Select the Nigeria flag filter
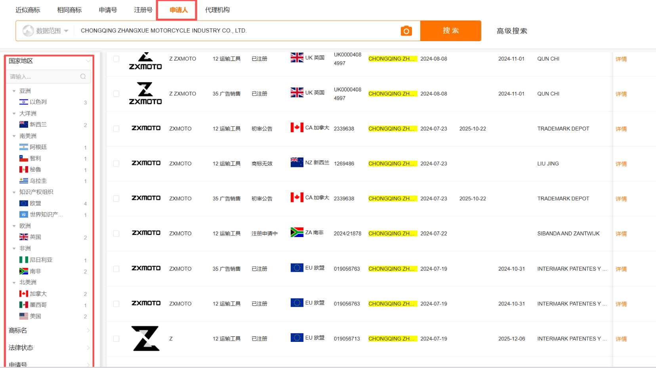The image size is (656, 368). (24, 260)
